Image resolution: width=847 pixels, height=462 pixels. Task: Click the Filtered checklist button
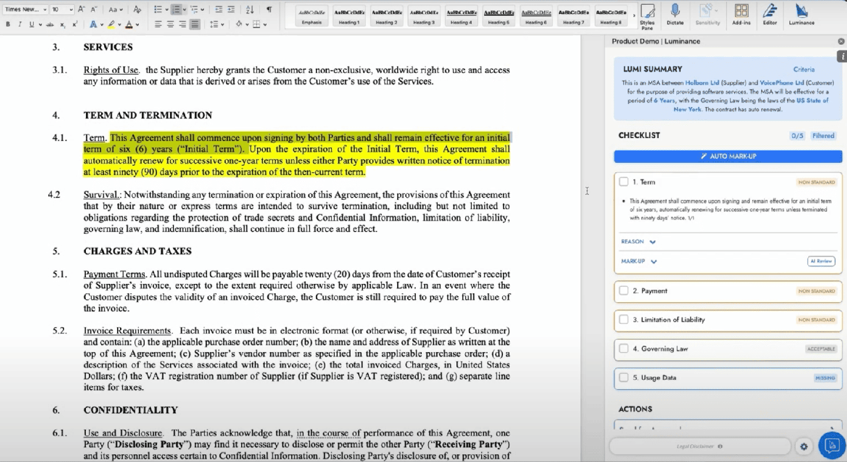pos(823,136)
